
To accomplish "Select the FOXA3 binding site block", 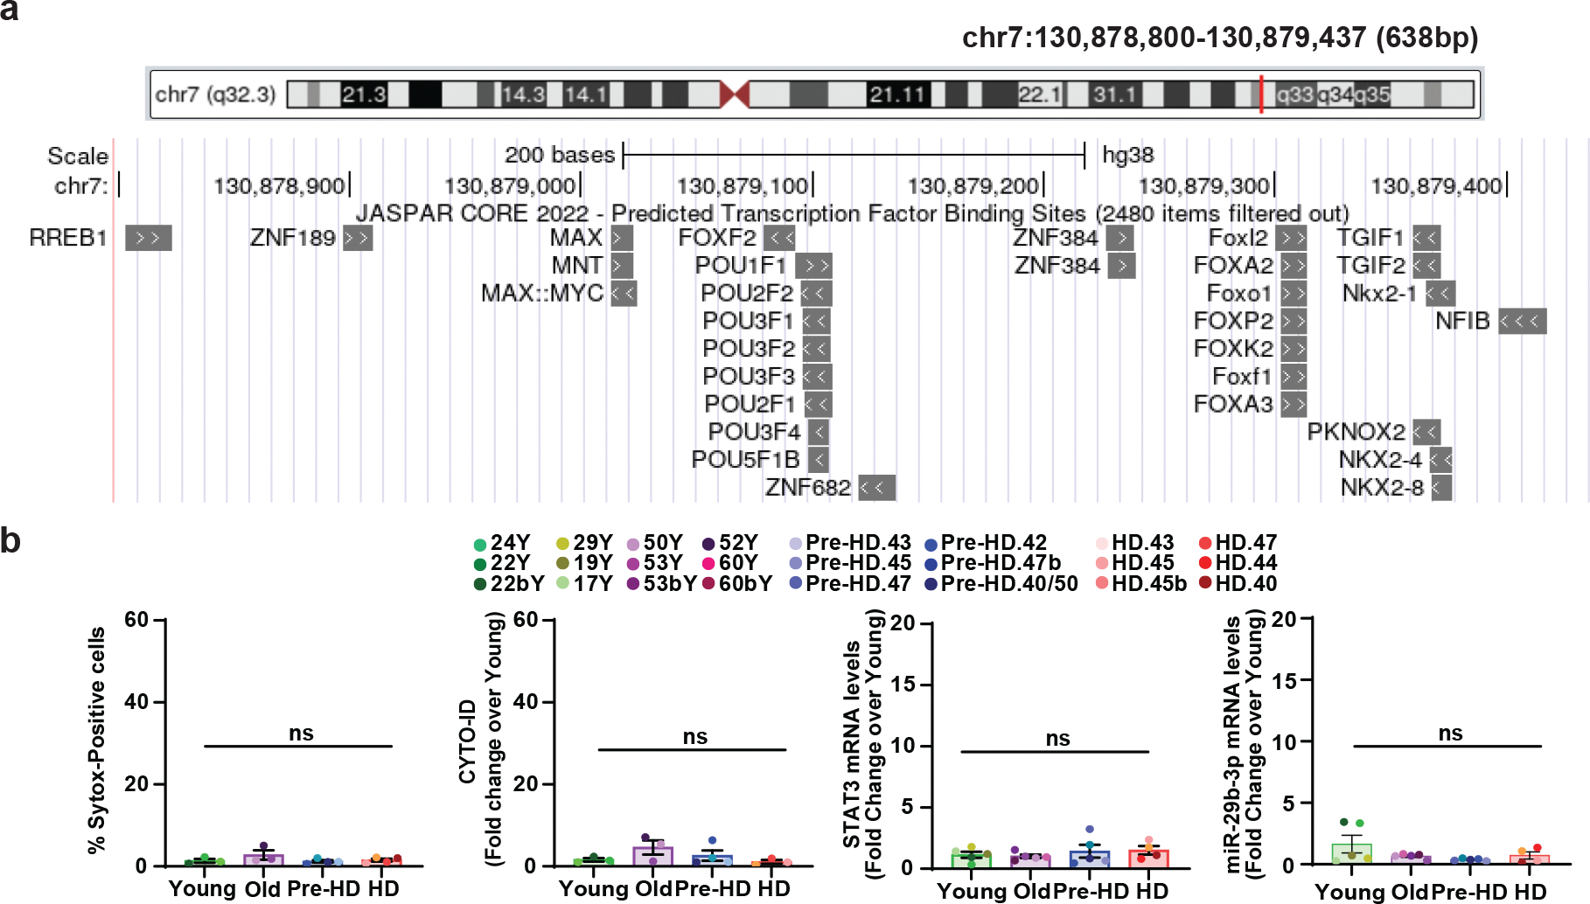I will tap(1294, 404).
